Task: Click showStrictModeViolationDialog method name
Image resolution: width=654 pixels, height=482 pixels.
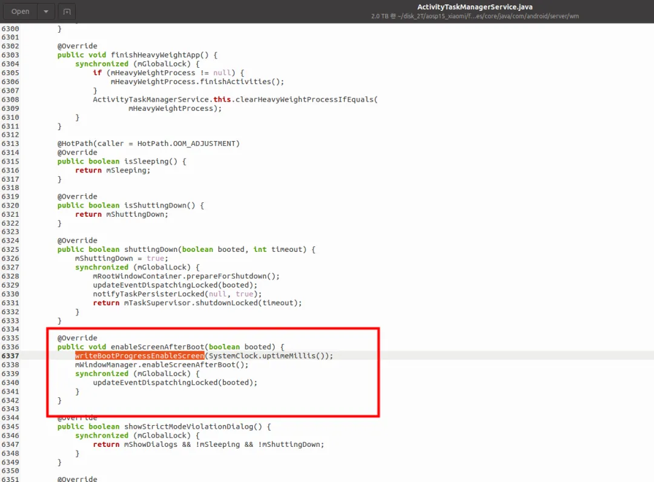Action: (x=193, y=426)
